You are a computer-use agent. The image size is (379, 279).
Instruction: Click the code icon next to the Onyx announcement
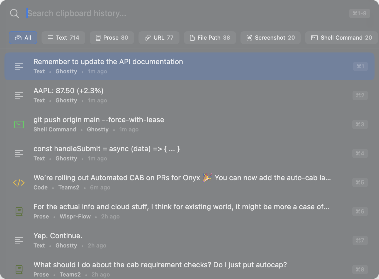[19, 182]
